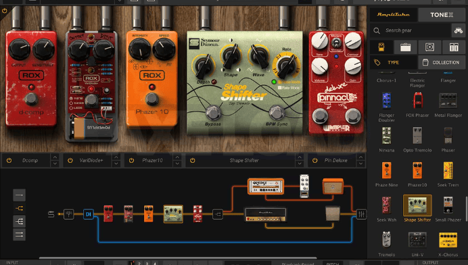Select Phaze Nine in gear list

click(x=387, y=174)
